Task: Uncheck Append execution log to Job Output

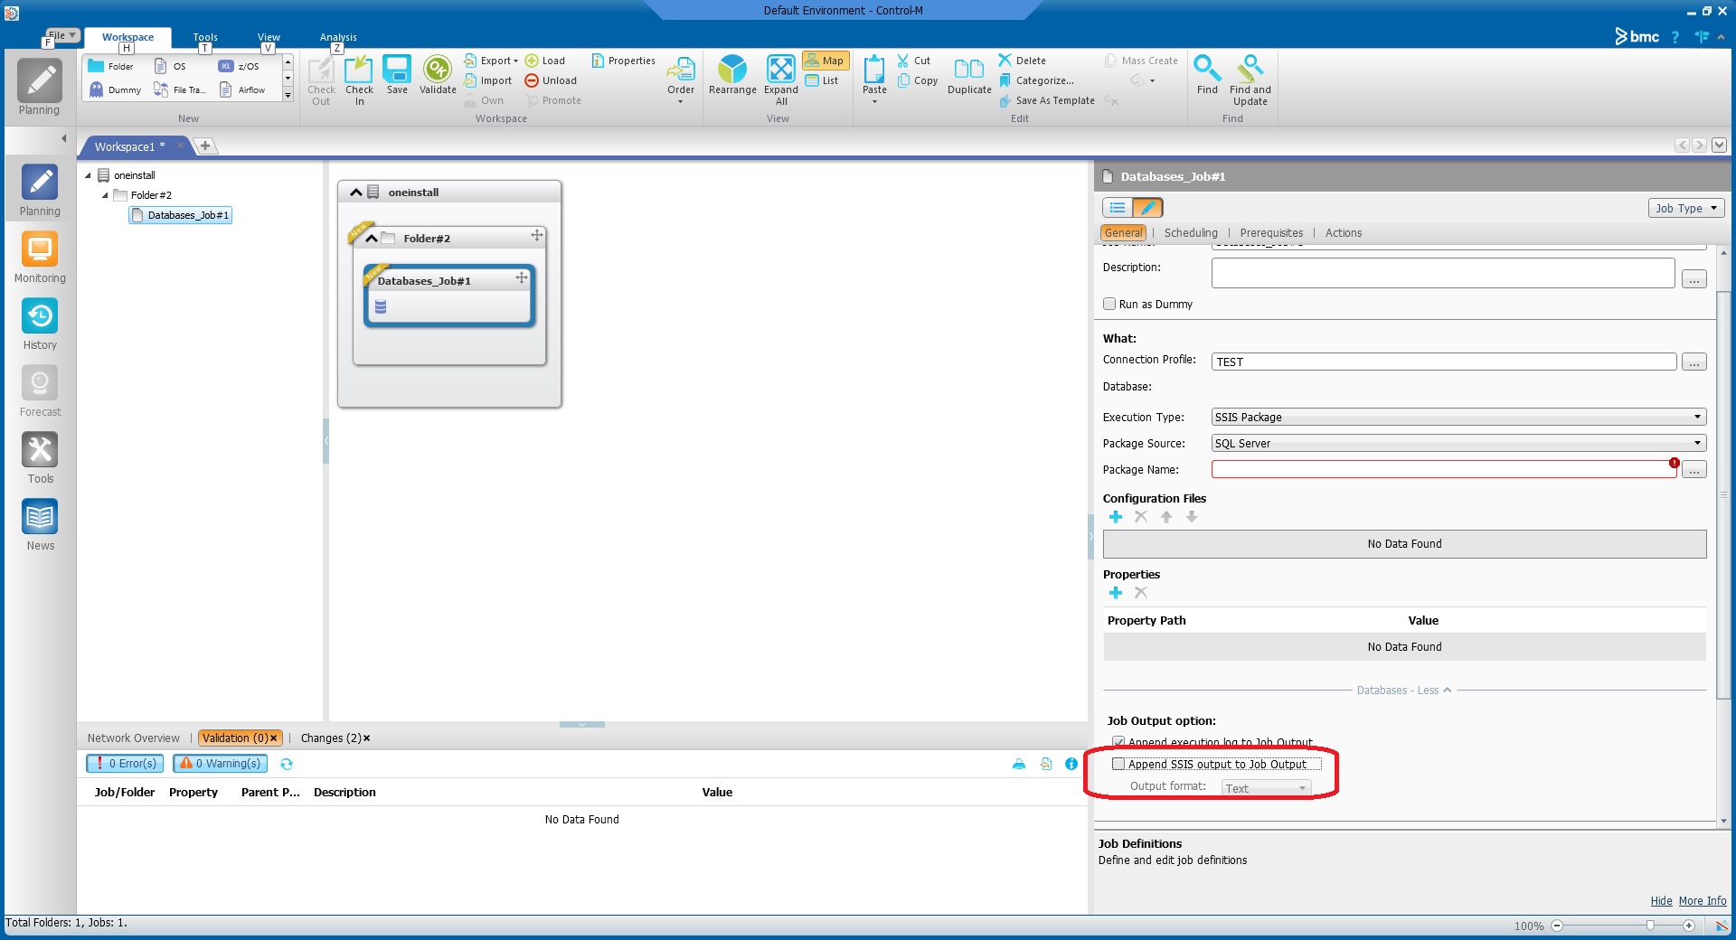Action: tap(1118, 742)
